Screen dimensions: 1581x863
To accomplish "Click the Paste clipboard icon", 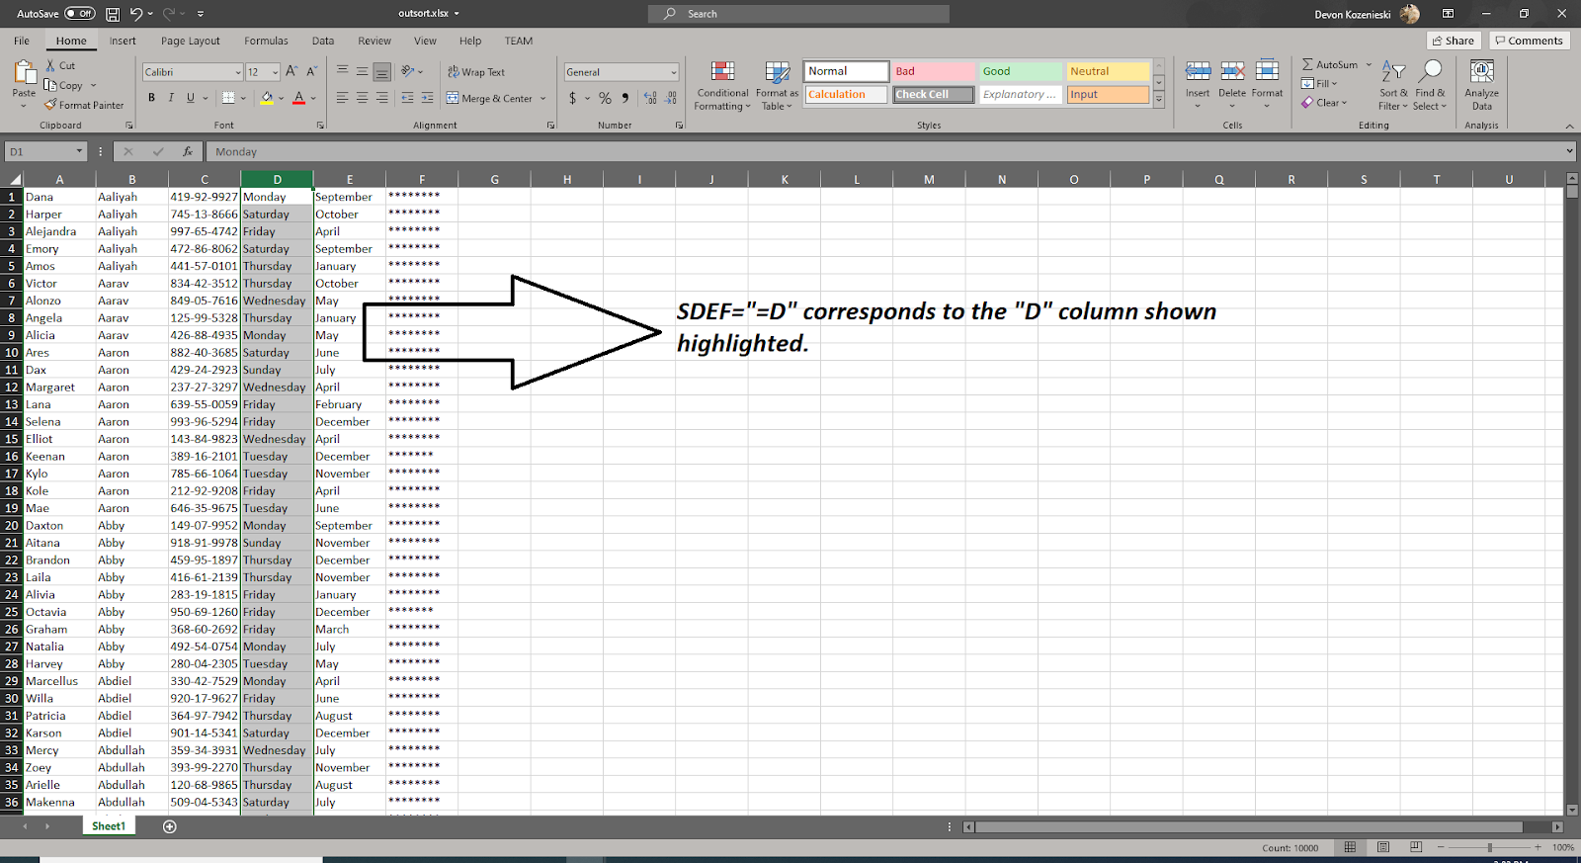I will [x=24, y=72].
